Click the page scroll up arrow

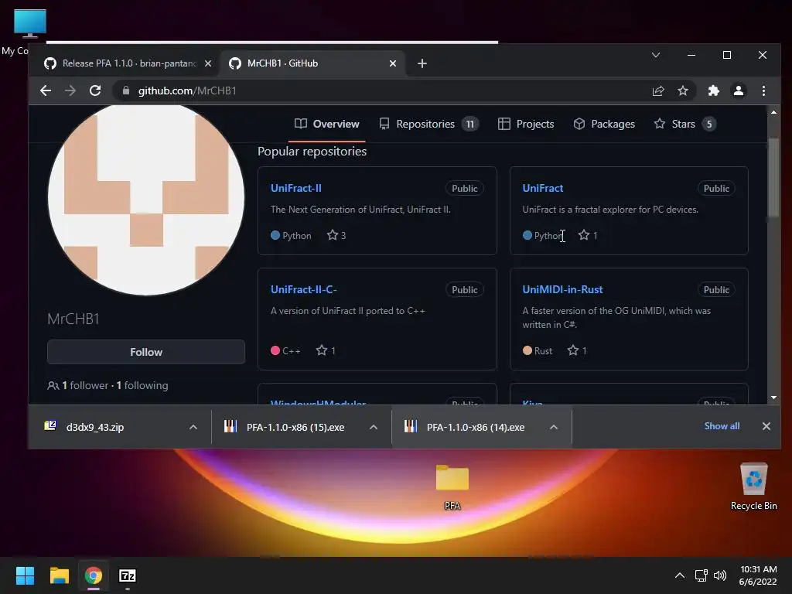click(x=773, y=112)
